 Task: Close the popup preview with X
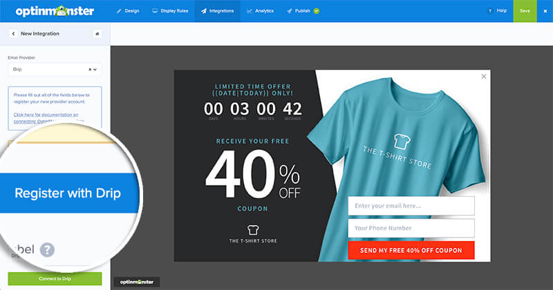(x=483, y=77)
